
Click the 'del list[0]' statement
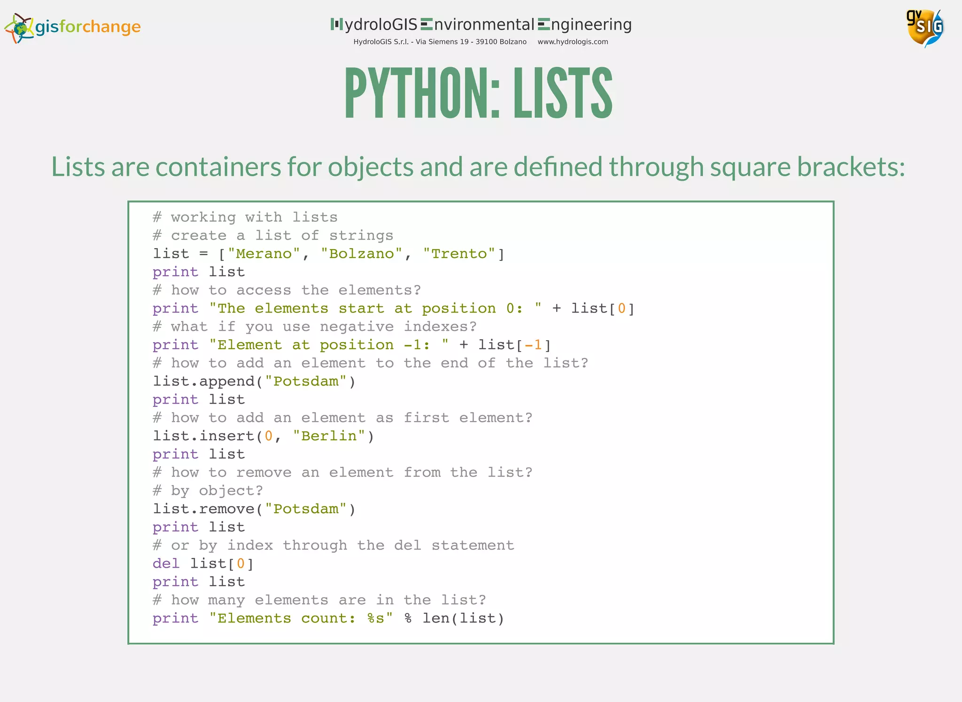tap(203, 563)
